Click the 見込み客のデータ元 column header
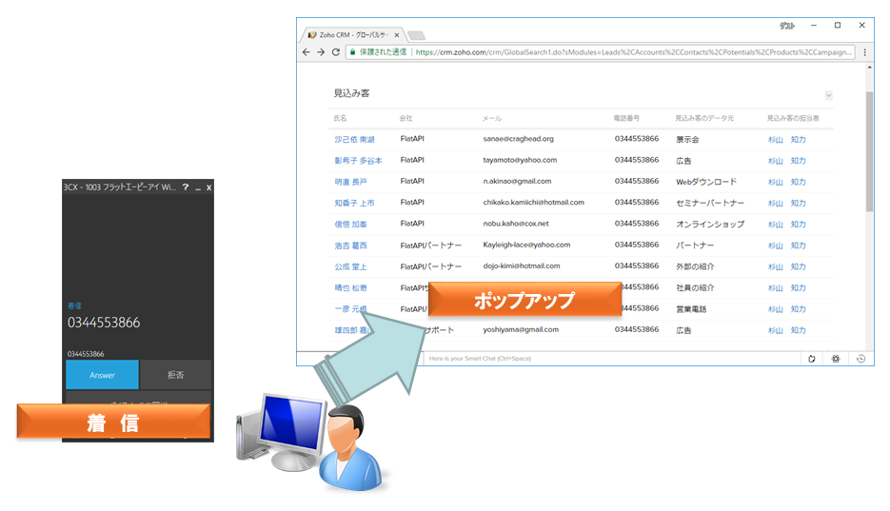 pyautogui.click(x=704, y=118)
